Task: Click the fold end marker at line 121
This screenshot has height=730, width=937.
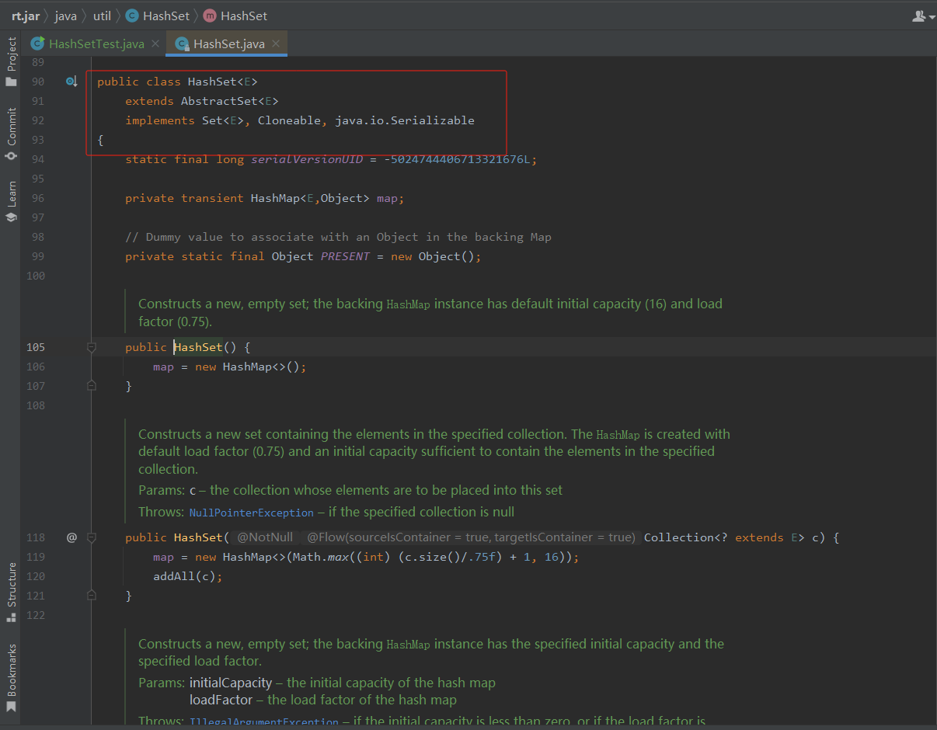Action: click(92, 595)
